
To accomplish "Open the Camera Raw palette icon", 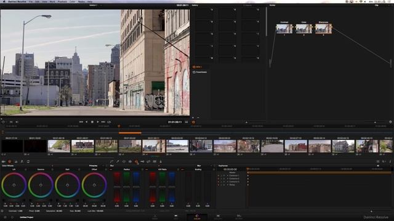I will pos(4,161).
